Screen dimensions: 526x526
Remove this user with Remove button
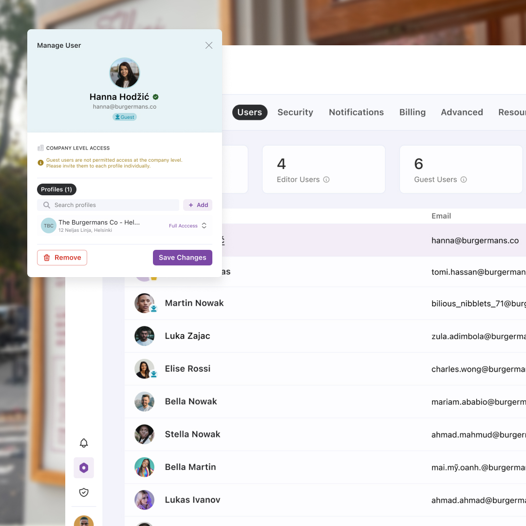(x=62, y=258)
